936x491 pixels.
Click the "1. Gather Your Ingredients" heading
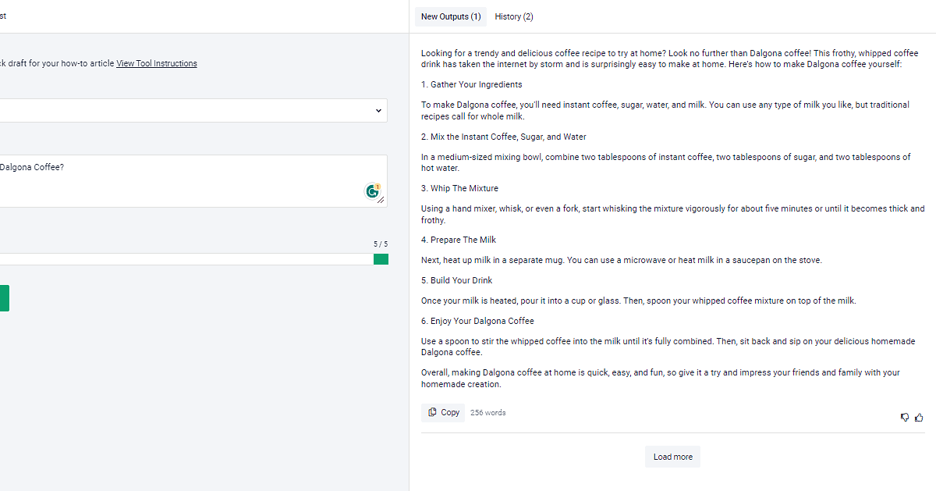pyautogui.click(x=472, y=84)
